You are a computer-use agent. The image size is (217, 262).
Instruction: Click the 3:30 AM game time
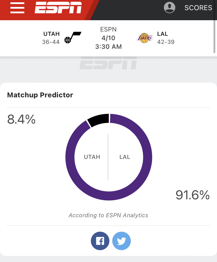pyautogui.click(x=108, y=47)
